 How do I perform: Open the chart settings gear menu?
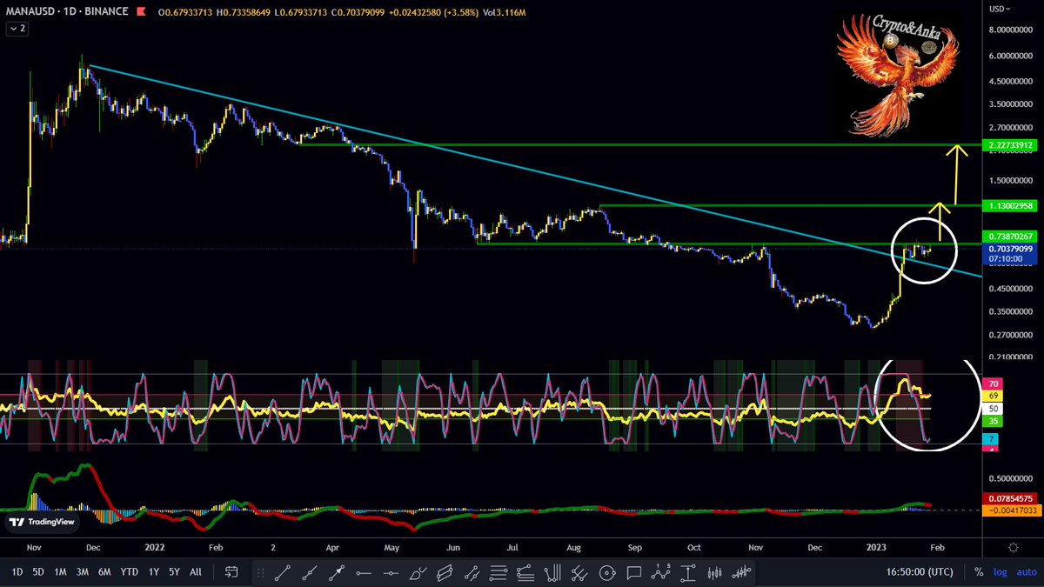tap(1013, 548)
